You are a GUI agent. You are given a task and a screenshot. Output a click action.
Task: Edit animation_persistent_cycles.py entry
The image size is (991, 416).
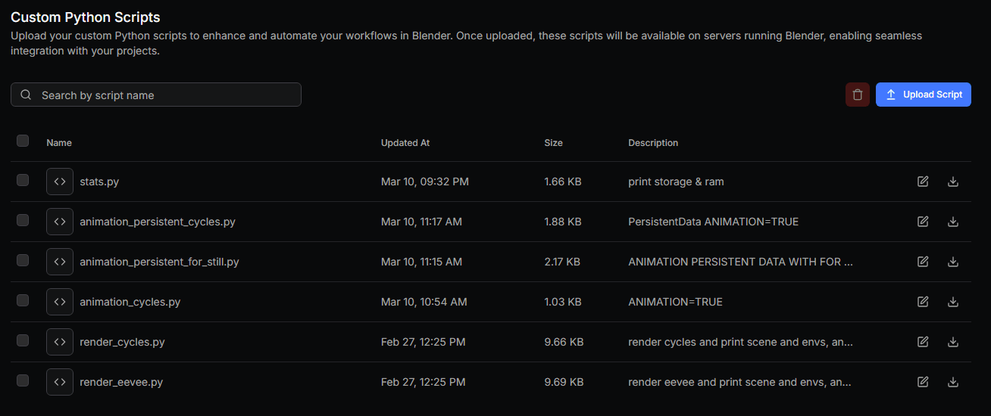[x=923, y=222]
